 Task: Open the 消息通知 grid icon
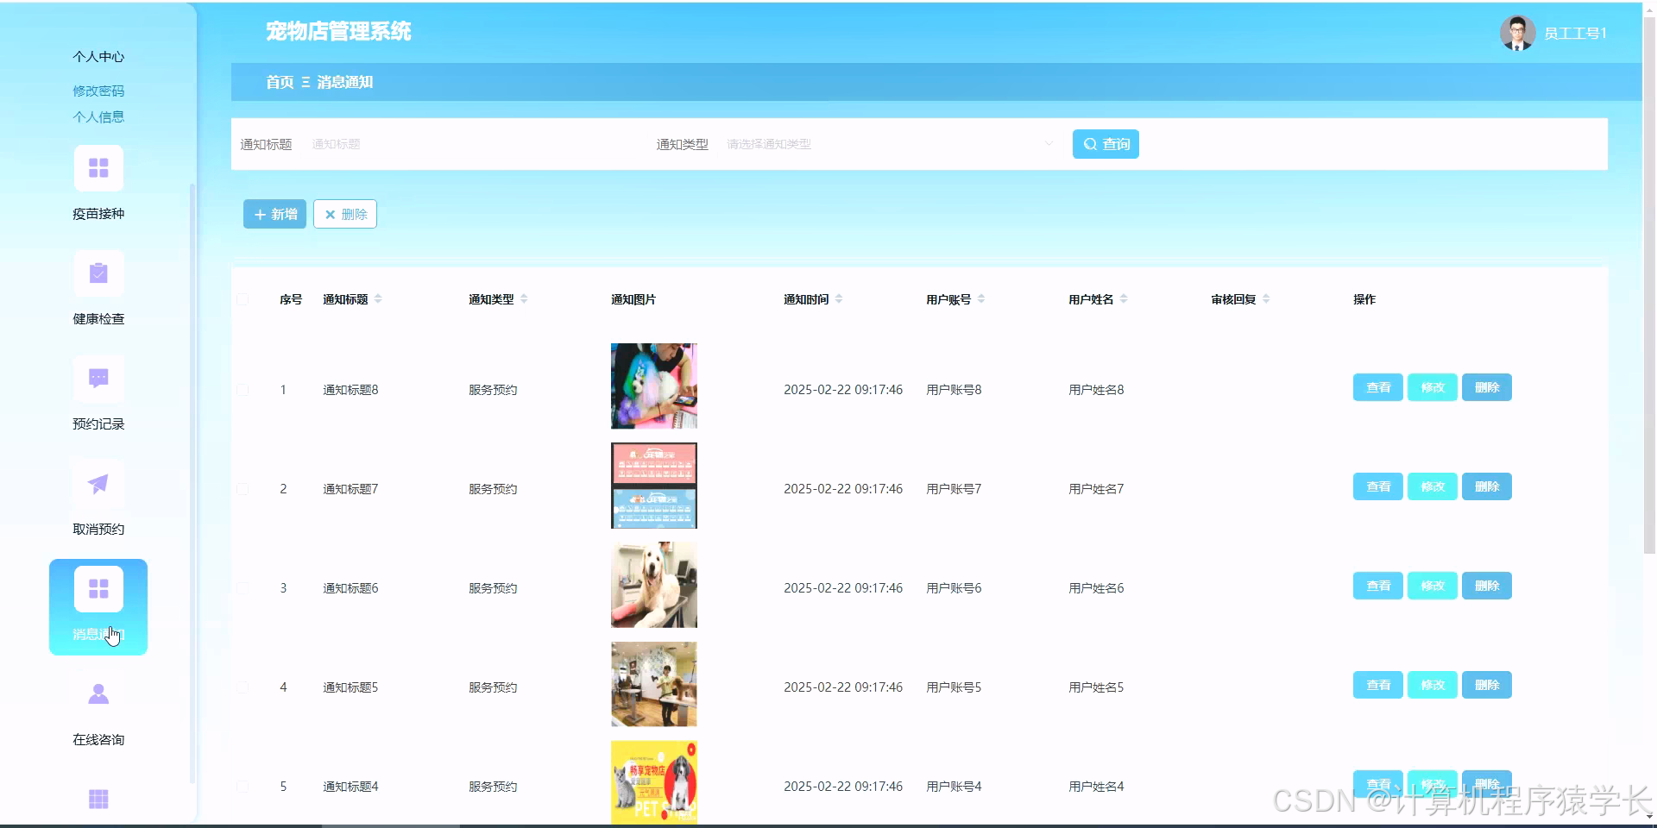pyautogui.click(x=98, y=588)
